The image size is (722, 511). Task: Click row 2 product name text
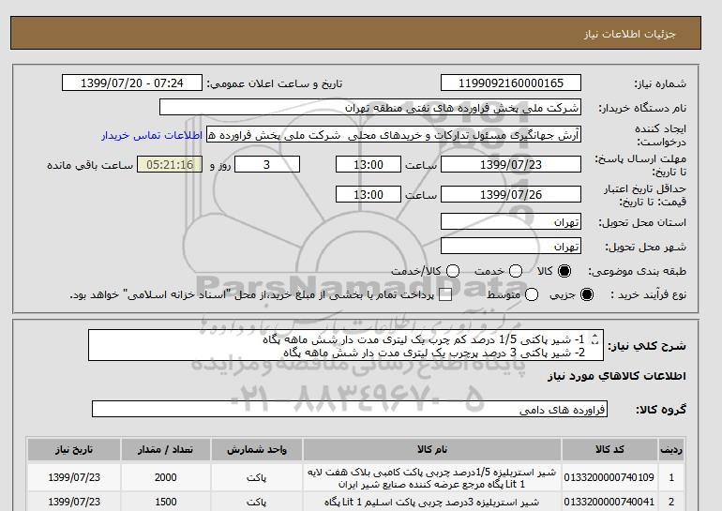coord(432,502)
